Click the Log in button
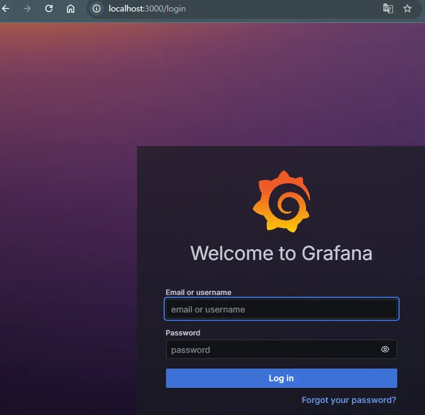Image resolution: width=425 pixels, height=415 pixels. point(281,378)
